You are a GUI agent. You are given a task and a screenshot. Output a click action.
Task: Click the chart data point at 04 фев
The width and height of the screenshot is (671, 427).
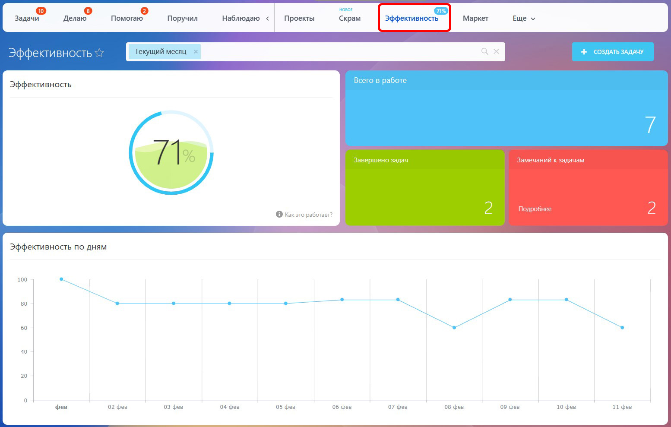click(x=229, y=304)
